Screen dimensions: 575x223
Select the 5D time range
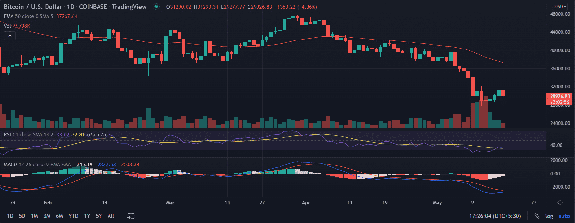22,216
